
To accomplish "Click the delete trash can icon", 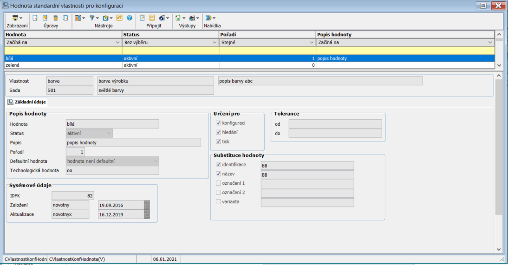I will pyautogui.click(x=55, y=18).
